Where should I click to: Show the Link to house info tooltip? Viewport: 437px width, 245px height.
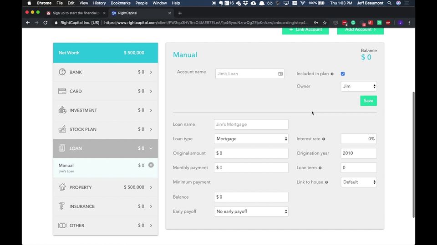[x=326, y=182]
